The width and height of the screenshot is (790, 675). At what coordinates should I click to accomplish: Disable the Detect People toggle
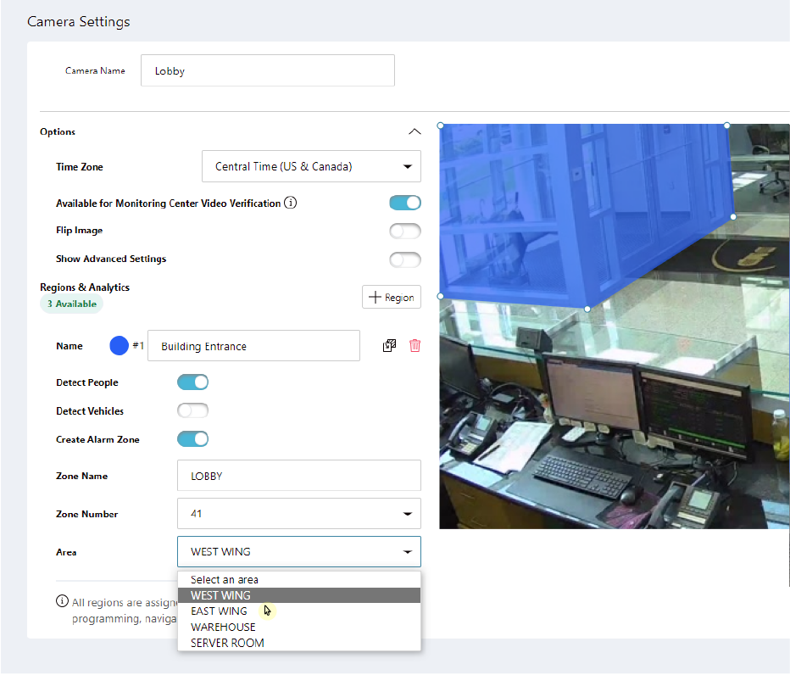(192, 382)
